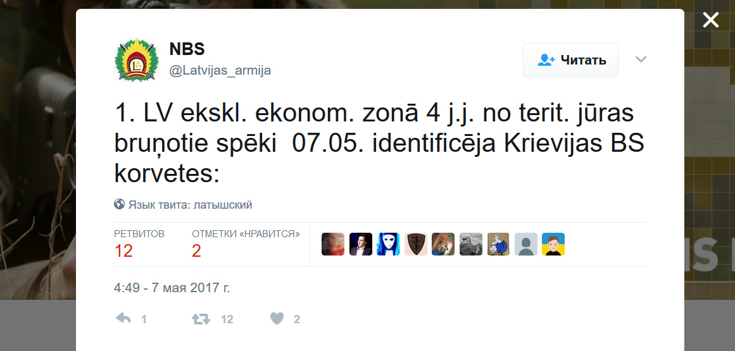Click the NBS profile avatar emblem

point(136,60)
